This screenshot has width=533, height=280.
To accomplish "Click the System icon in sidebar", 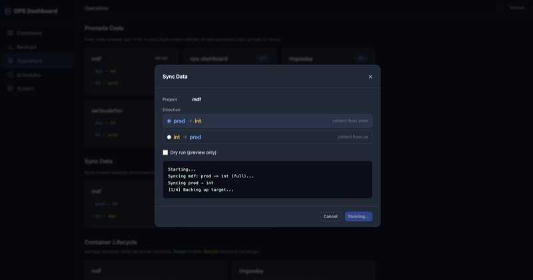I will [10, 89].
